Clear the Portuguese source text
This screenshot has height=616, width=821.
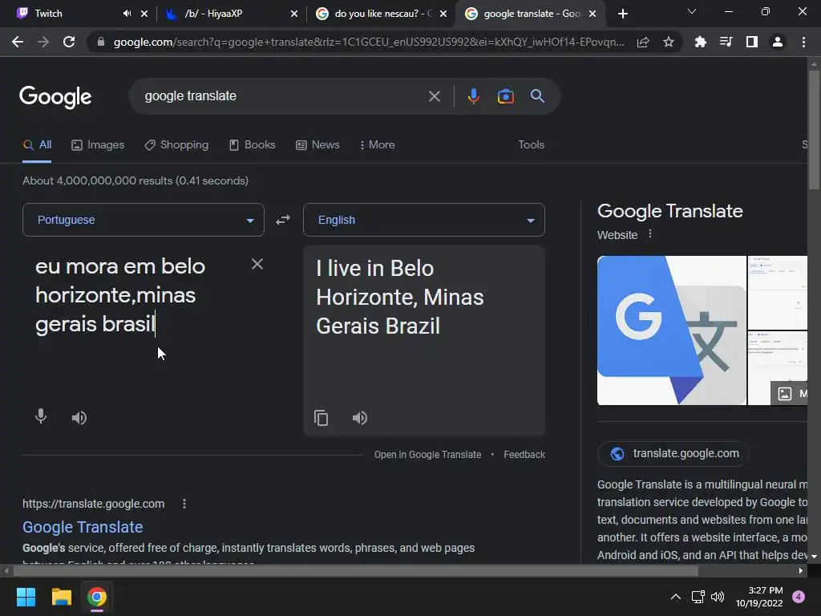click(257, 264)
